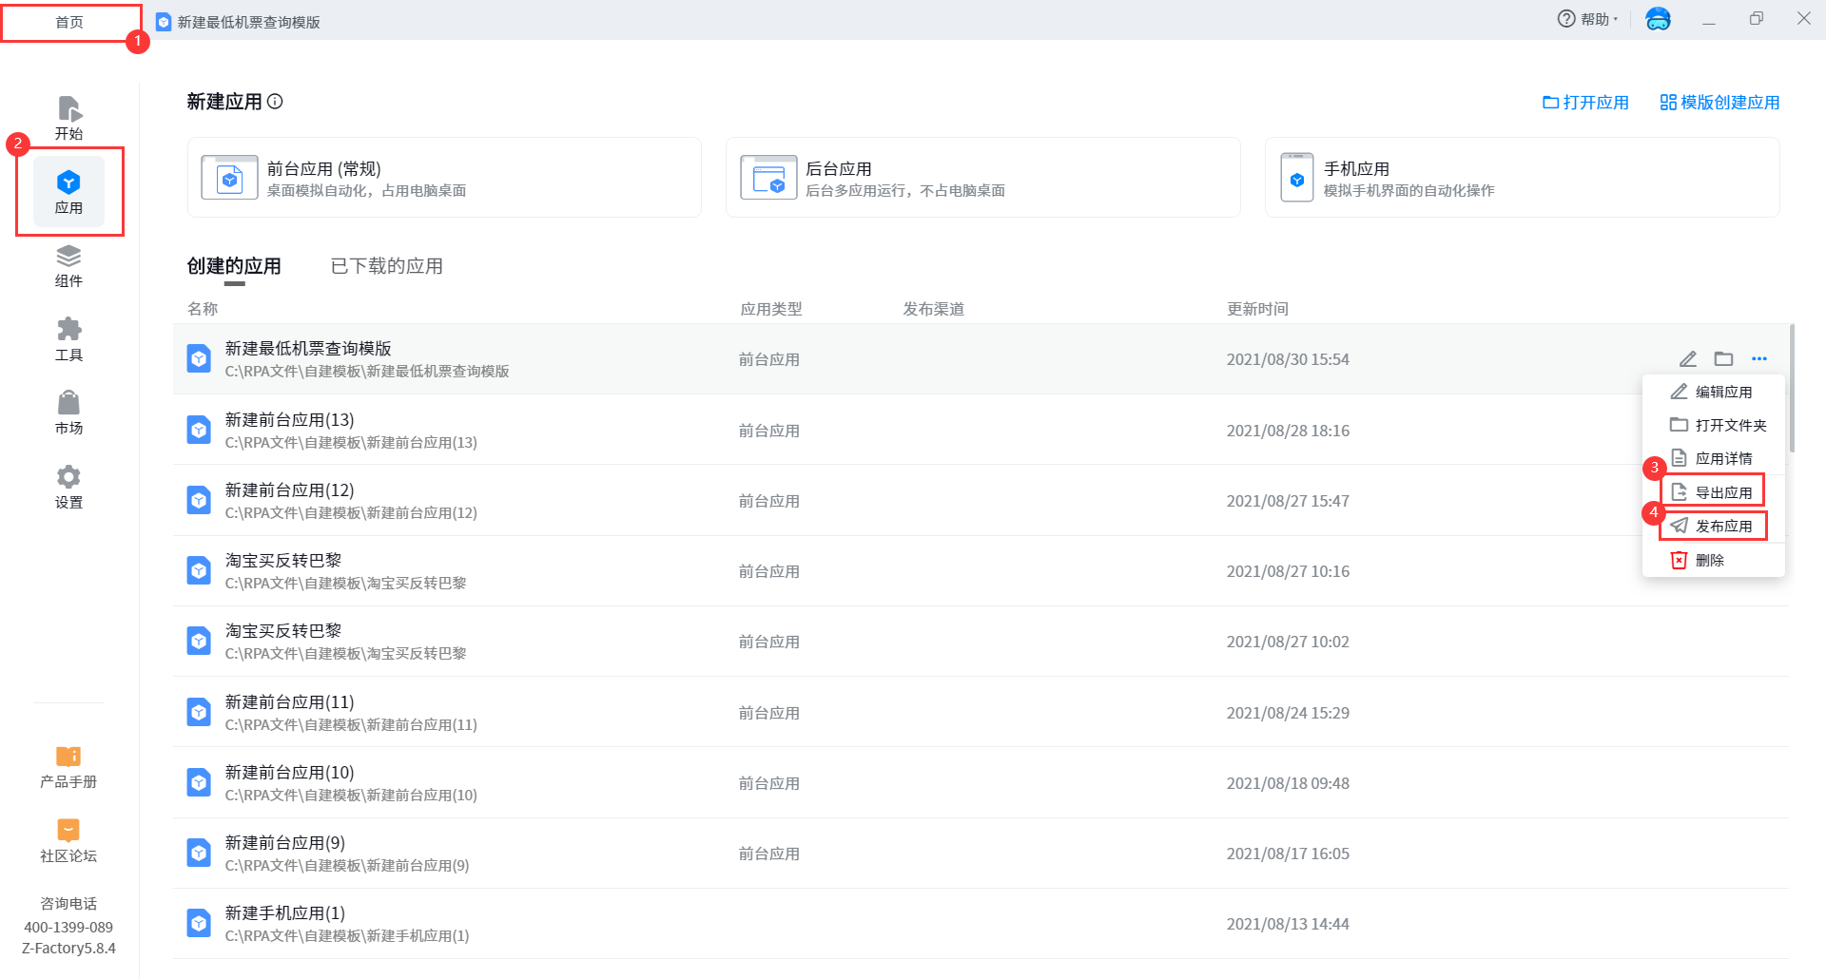Click the user avatar icon in title bar
This screenshot has height=979, width=1826.
pyautogui.click(x=1658, y=19)
